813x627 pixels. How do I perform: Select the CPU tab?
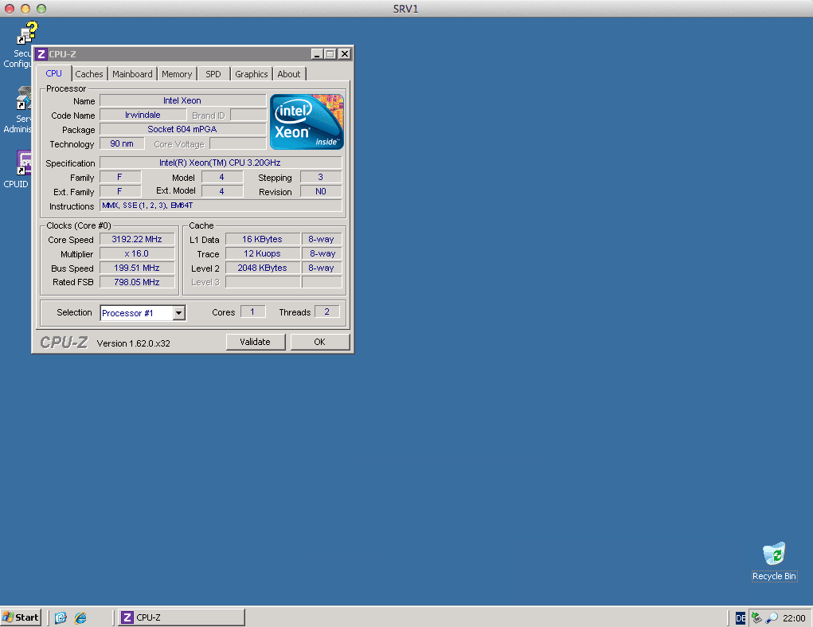[54, 73]
